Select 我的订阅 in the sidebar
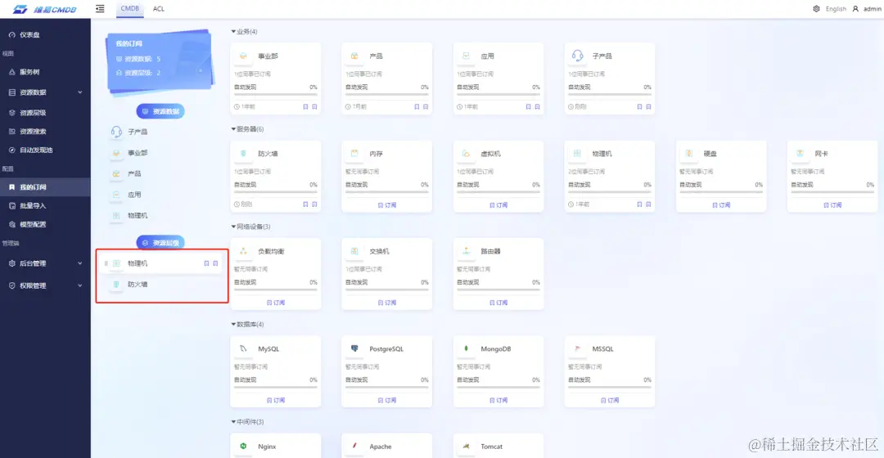This screenshot has width=884, height=458. pos(45,187)
